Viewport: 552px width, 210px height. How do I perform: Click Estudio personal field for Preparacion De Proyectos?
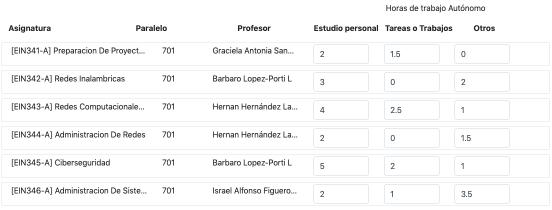click(341, 54)
